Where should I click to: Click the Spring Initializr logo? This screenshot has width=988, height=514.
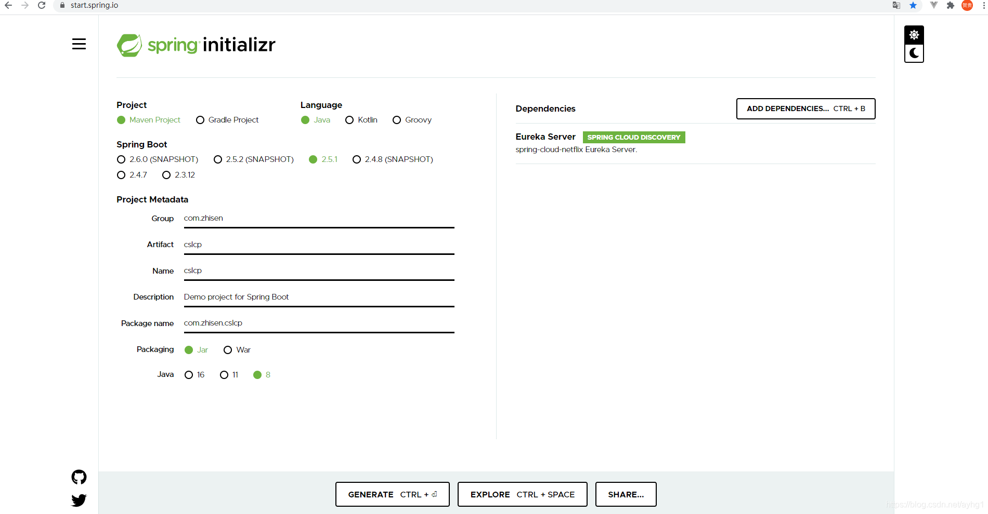(x=196, y=45)
